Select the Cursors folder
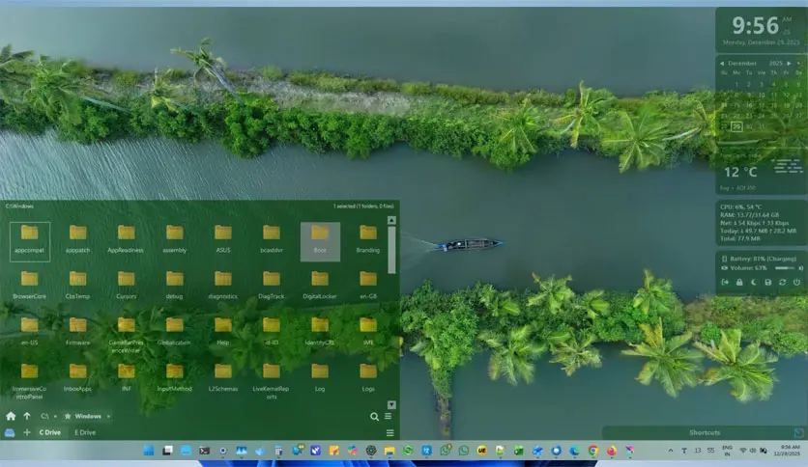 [127, 286]
